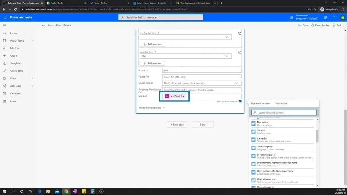Open File Explorer from the taskbar
347x195 pixels.
click(48, 192)
